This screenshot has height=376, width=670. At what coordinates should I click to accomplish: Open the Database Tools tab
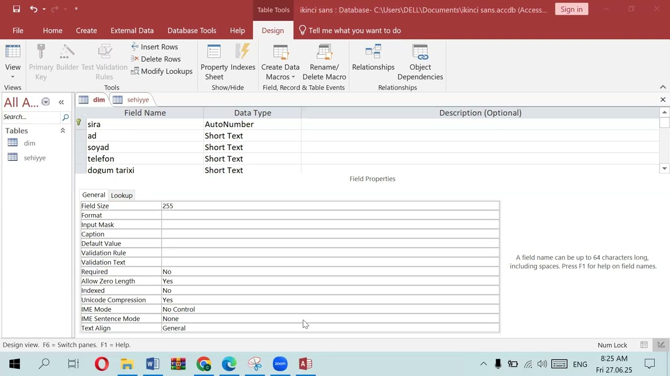[192, 30]
